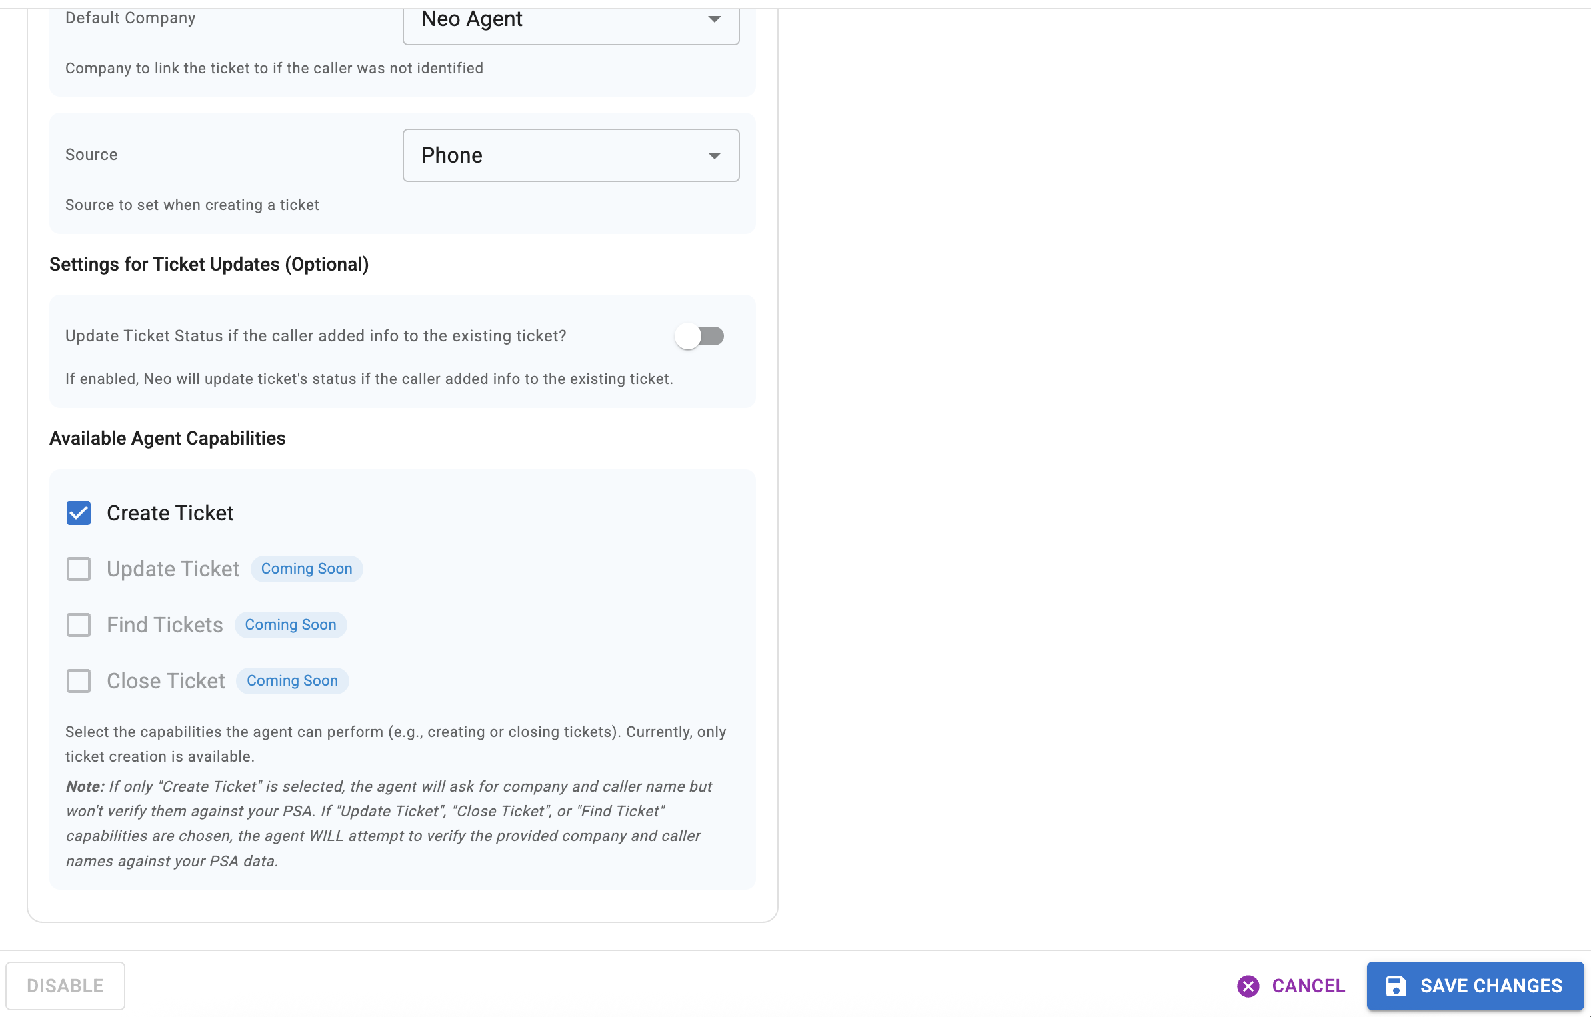Image resolution: width=1591 pixels, height=1017 pixels.
Task: Click the Find Tickets label text
Action: 165,625
